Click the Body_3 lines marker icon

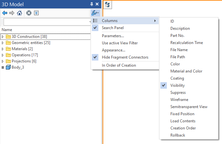pyautogui.click(x=3, y=68)
